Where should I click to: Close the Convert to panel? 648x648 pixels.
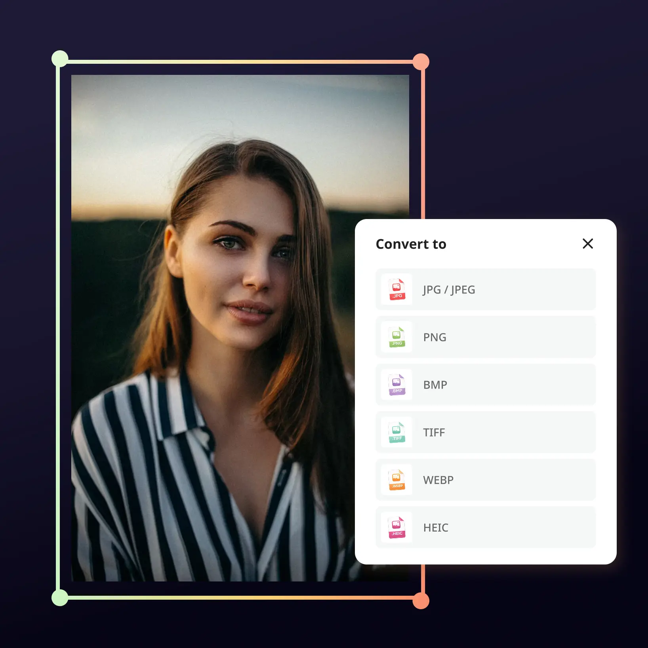coord(588,244)
